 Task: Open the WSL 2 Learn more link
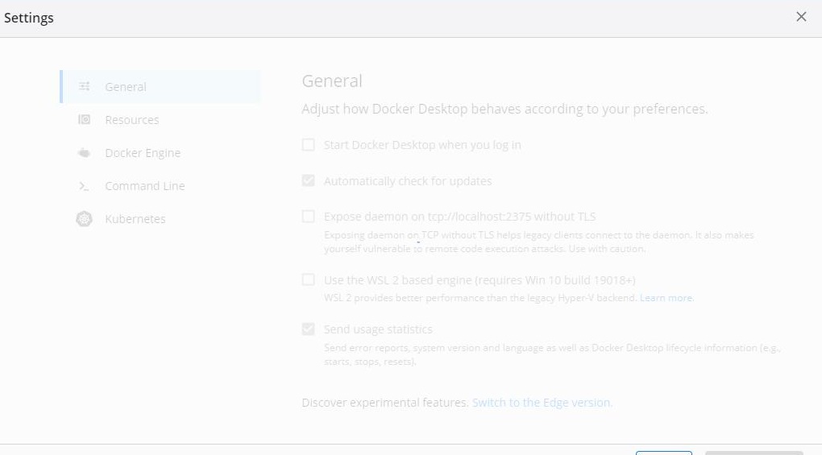click(x=666, y=298)
